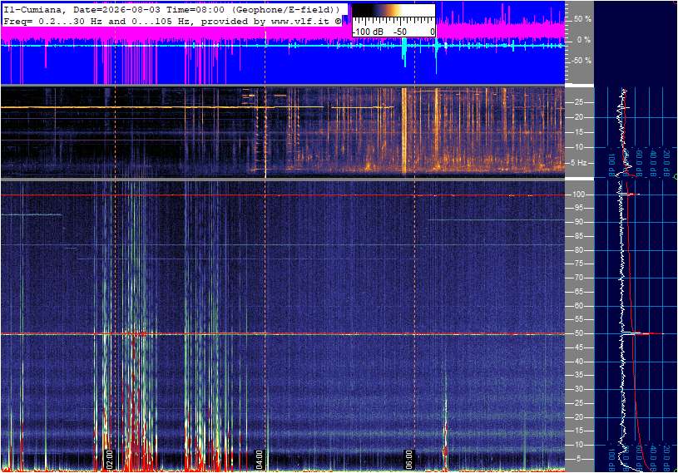Click 15 on the 0.2–30 Hz axis
This screenshot has height=473, width=678.
(x=578, y=132)
